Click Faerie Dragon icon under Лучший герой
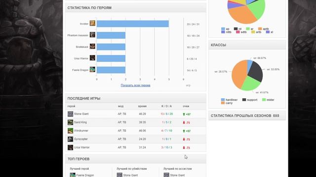 point(73,175)
